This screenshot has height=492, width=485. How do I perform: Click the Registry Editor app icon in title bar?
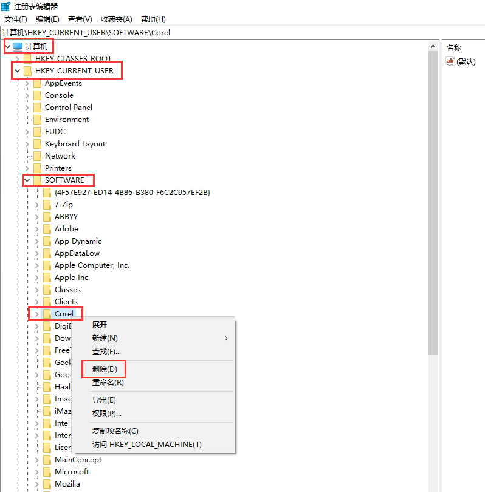[x=5, y=6]
